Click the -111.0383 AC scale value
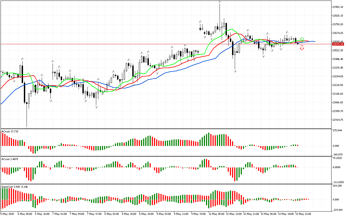347x217 pixels. click(x=338, y=182)
